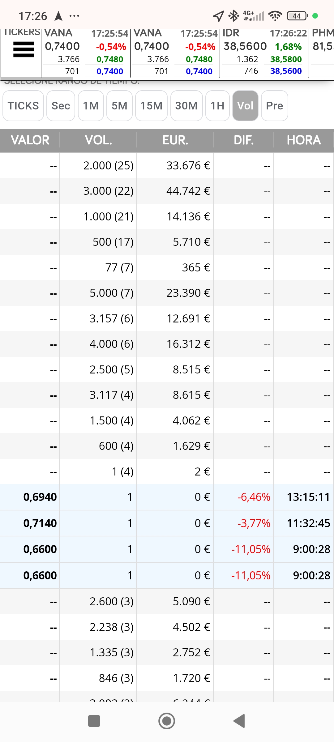The width and height of the screenshot is (334, 742).
Task: Sort by the DIF. column header
Action: tap(244, 140)
